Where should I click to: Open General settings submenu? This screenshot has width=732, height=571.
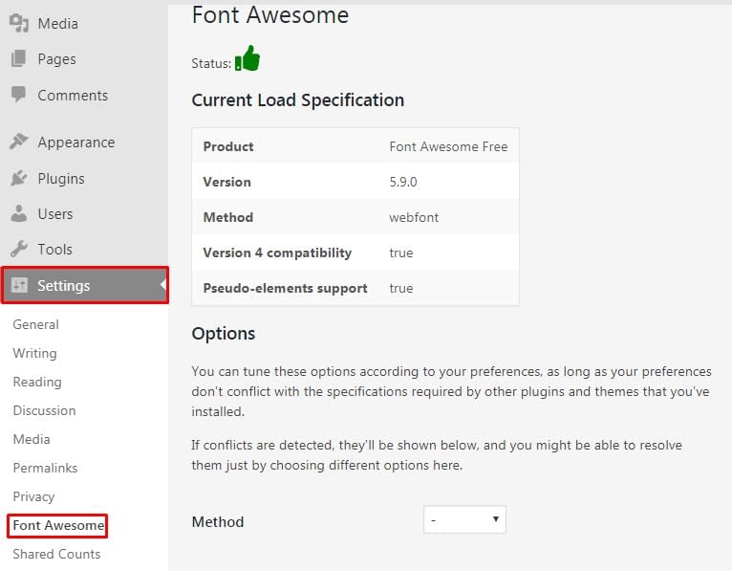[36, 324]
